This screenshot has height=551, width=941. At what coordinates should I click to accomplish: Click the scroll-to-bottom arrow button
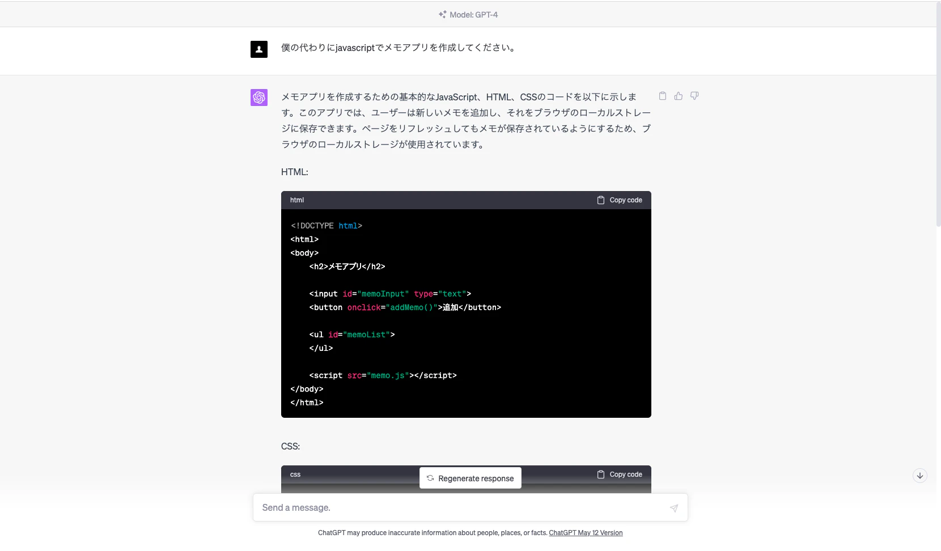[919, 476]
